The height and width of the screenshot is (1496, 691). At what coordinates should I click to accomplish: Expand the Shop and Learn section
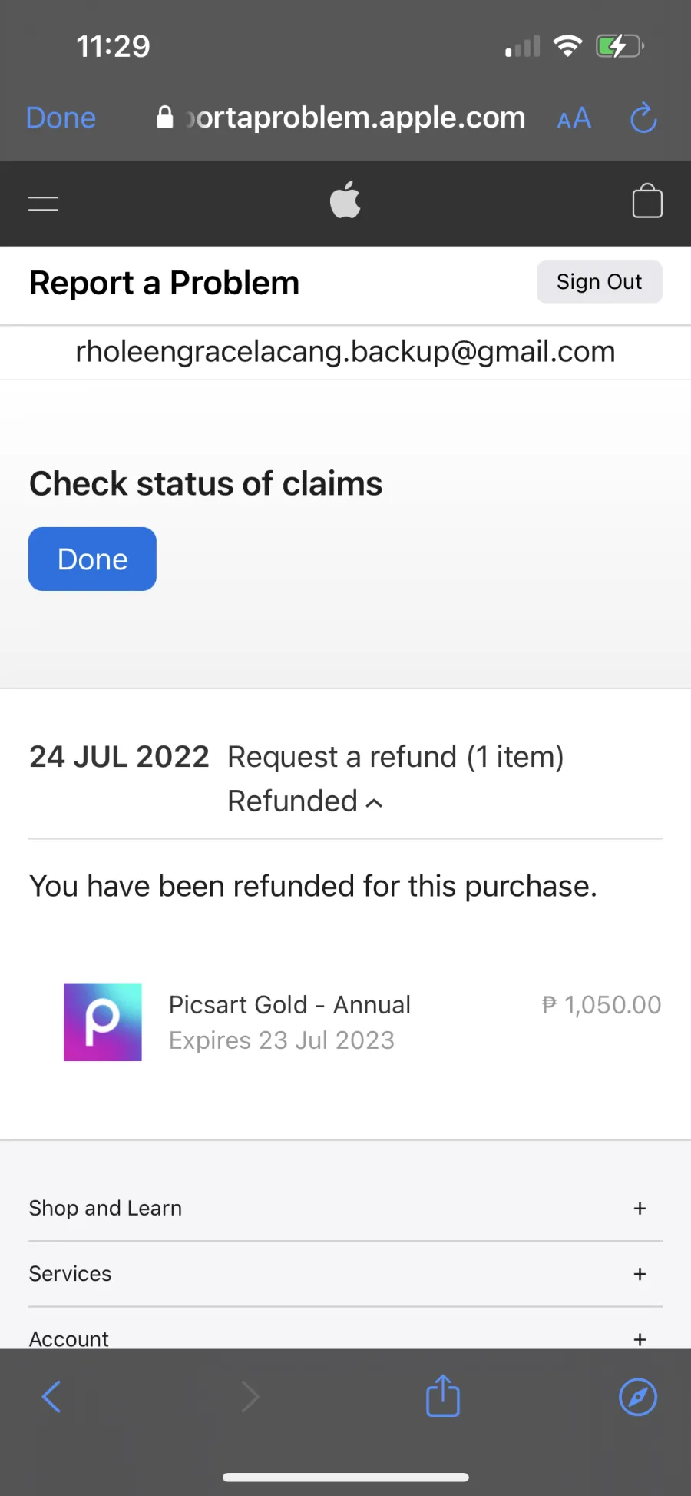(640, 1209)
